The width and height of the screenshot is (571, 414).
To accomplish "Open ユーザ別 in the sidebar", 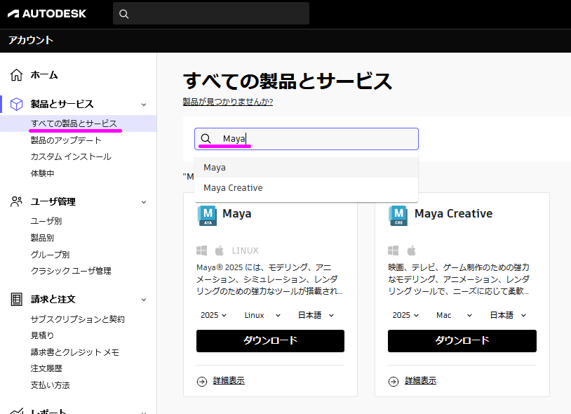I will (46, 221).
